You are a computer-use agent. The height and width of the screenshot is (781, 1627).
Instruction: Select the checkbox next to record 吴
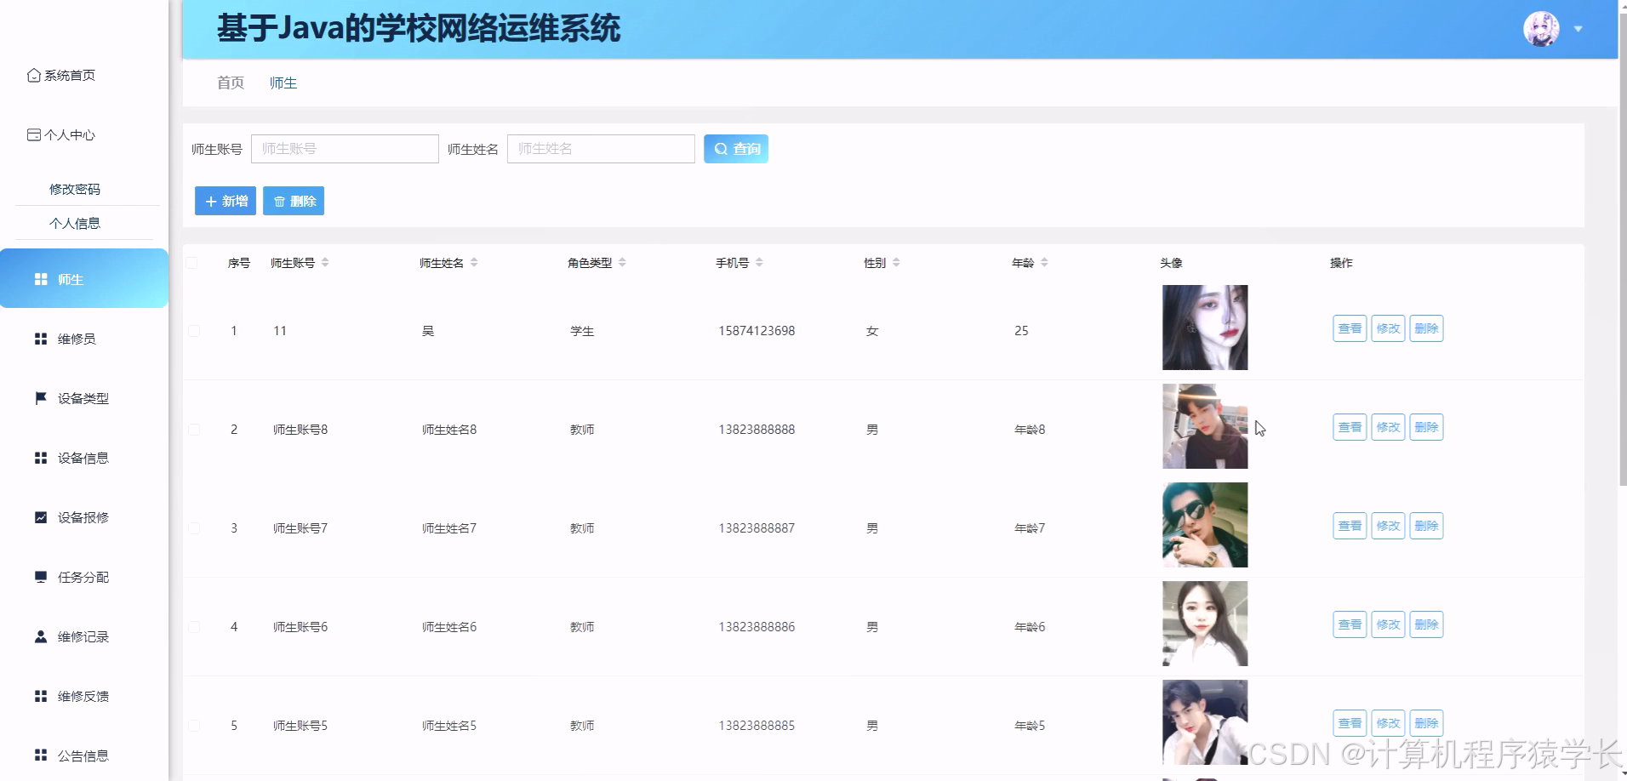point(193,332)
